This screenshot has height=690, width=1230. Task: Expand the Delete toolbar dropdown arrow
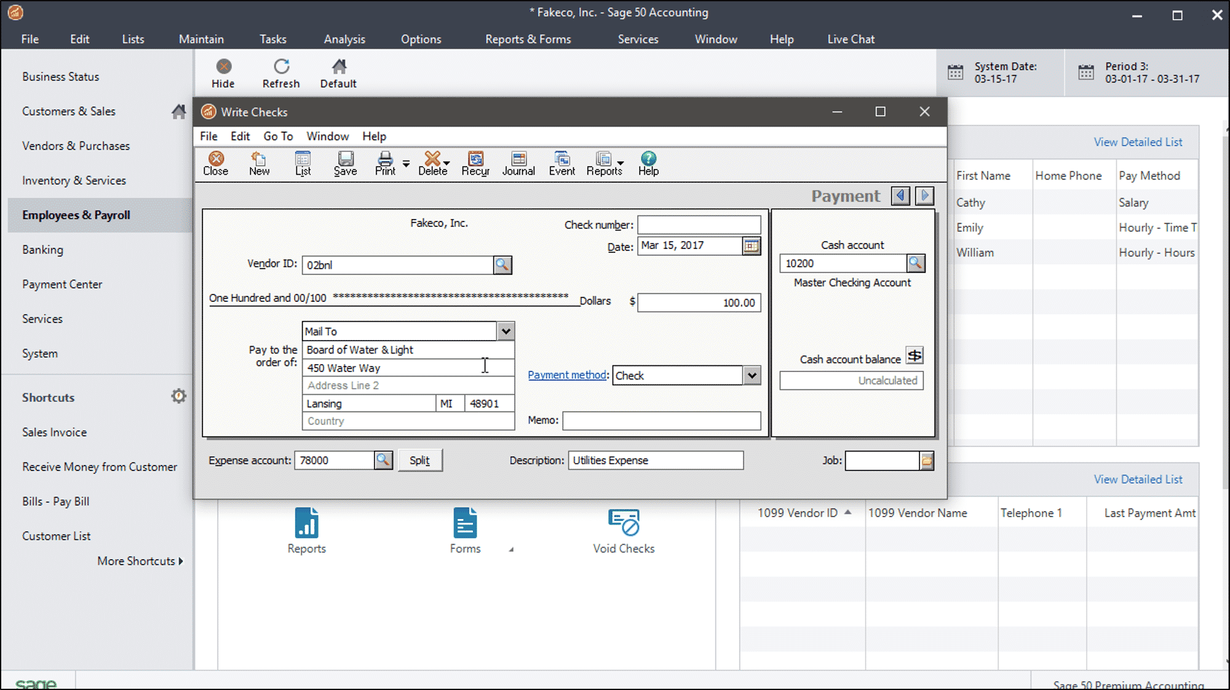pyautogui.click(x=447, y=164)
